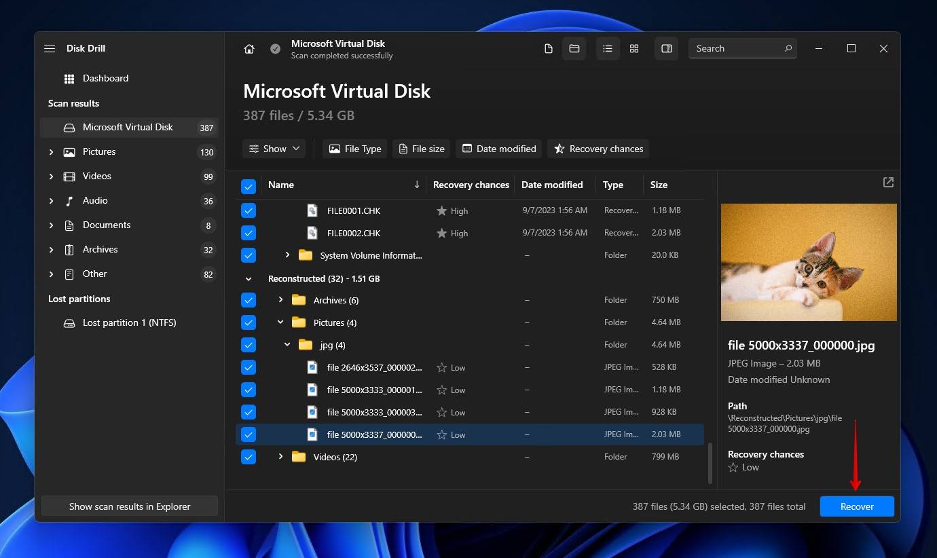
Task: Click the Search input field
Action: 737,49
